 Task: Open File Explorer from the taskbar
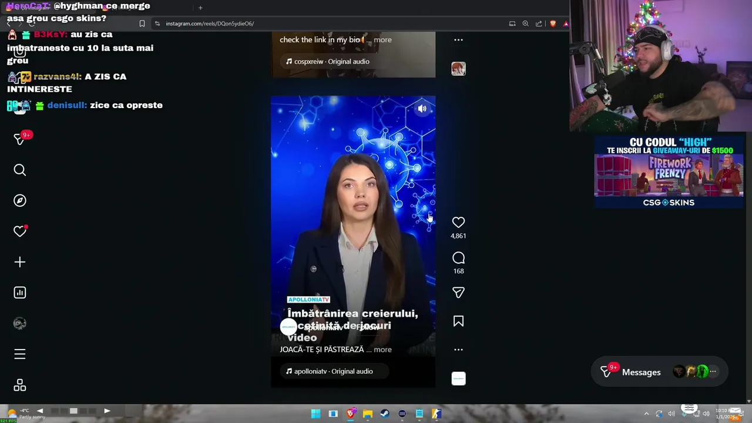368,414
